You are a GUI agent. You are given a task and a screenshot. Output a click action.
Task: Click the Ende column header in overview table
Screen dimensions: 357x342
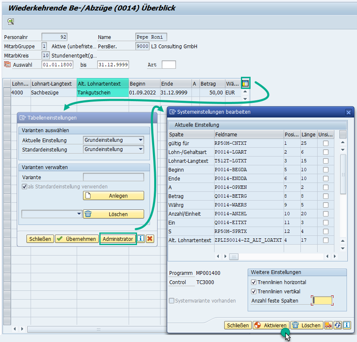(x=176, y=84)
